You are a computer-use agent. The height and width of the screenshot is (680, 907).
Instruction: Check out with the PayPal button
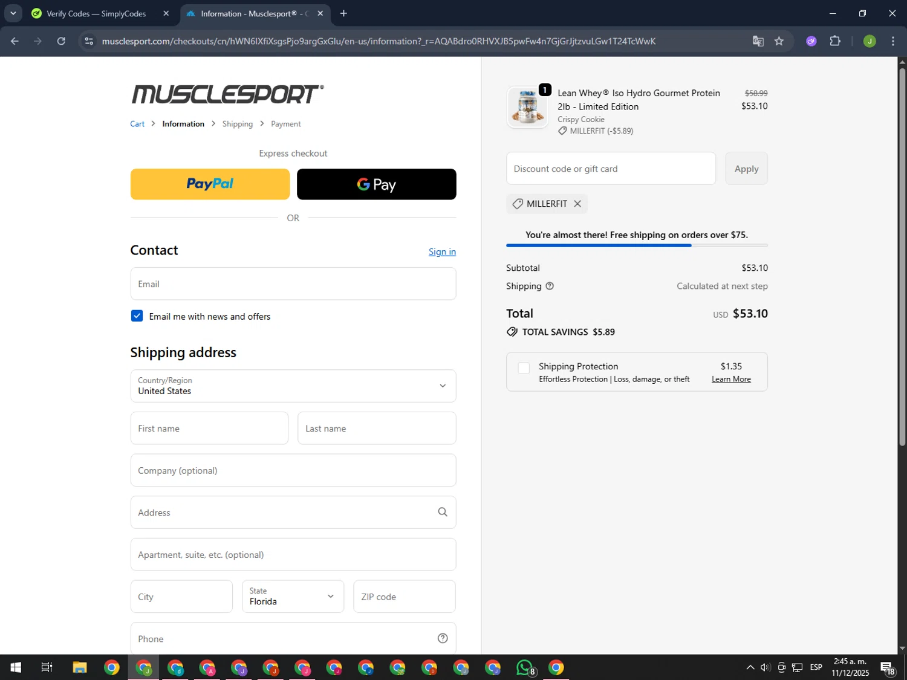click(210, 184)
